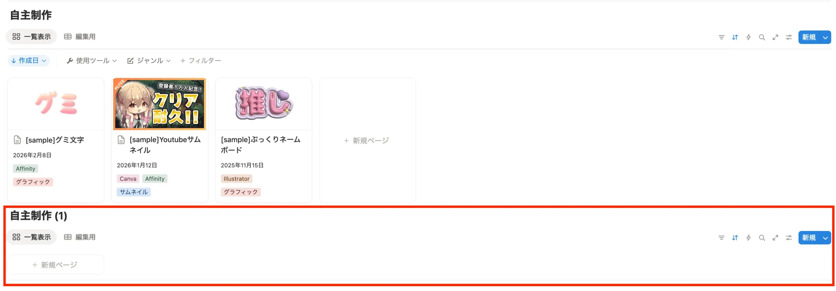
Task: Open the Youtubeサムネイル card thumbnail
Action: pos(160,104)
